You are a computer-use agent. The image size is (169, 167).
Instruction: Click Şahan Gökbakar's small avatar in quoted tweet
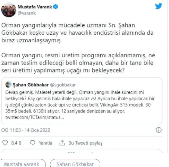point(8,85)
